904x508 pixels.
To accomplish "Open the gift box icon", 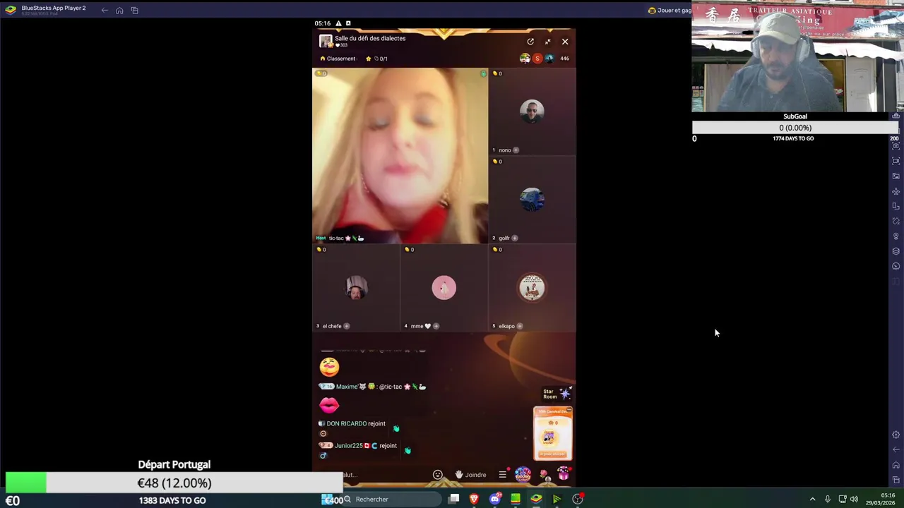I will [564, 474].
